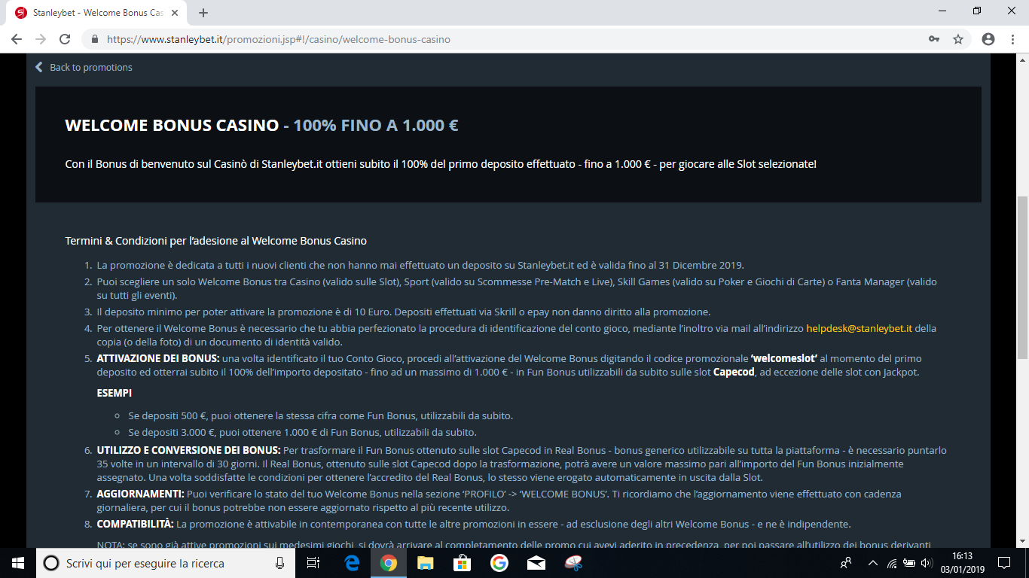Open the People icon in the system tray
The image size is (1029, 578).
point(847,563)
